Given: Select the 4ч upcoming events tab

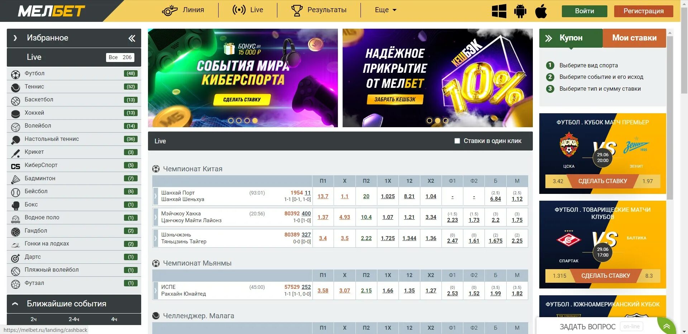Looking at the screenshot, I should click(x=114, y=319).
